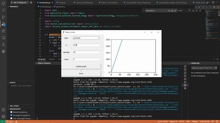Click Python language mode in status bar
Viewport: 220px width, 123px height.
click(195, 122)
